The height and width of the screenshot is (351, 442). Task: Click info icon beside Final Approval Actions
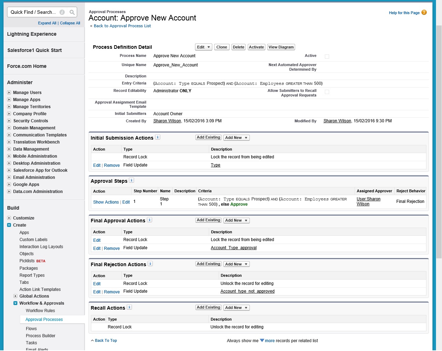pos(149,220)
